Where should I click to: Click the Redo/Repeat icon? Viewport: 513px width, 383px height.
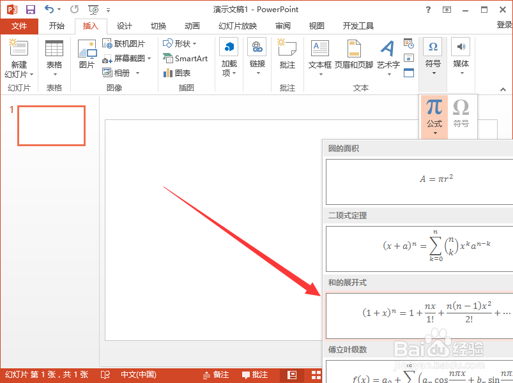click(75, 10)
